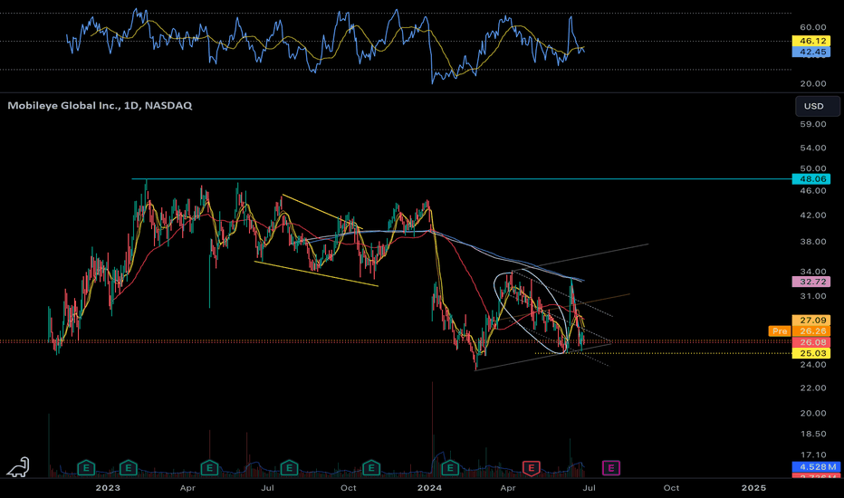Open the green E earnings marker above Oct 2023
Image resolution: width=844 pixels, height=498 pixels.
[371, 468]
